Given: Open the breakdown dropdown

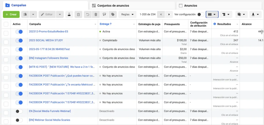Looking at the screenshot, I should pos(226,14).
